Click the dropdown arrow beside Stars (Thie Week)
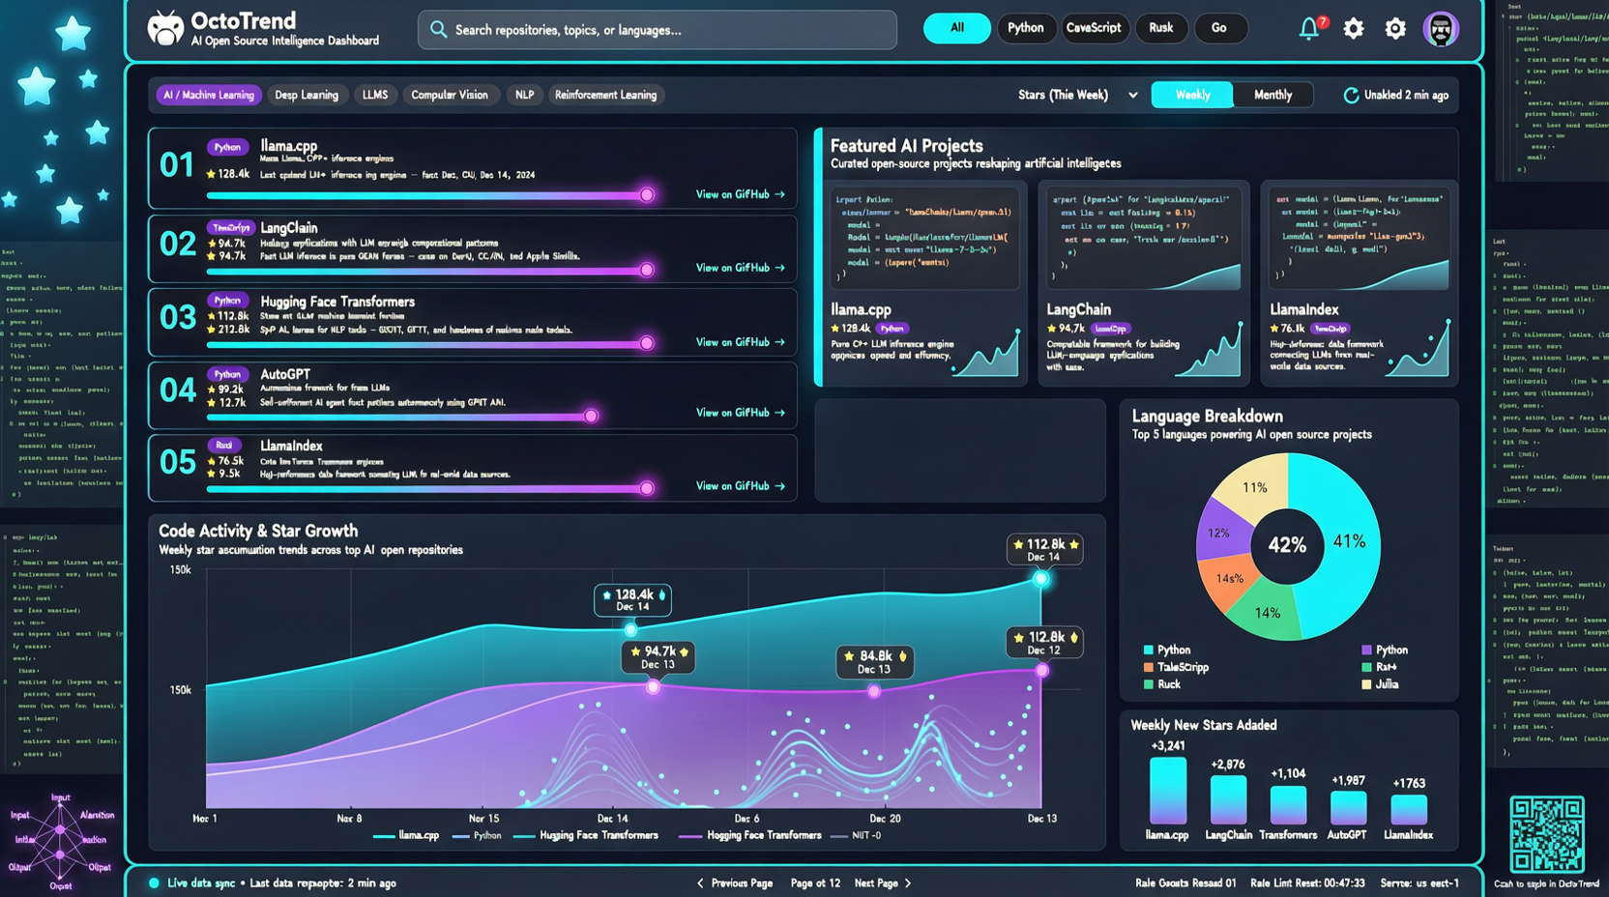The height and width of the screenshot is (897, 1609). pyautogui.click(x=1132, y=96)
